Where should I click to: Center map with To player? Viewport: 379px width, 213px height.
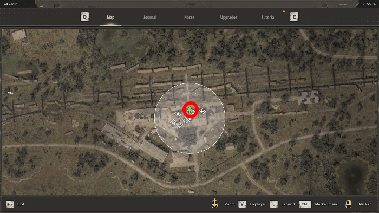[257, 204]
